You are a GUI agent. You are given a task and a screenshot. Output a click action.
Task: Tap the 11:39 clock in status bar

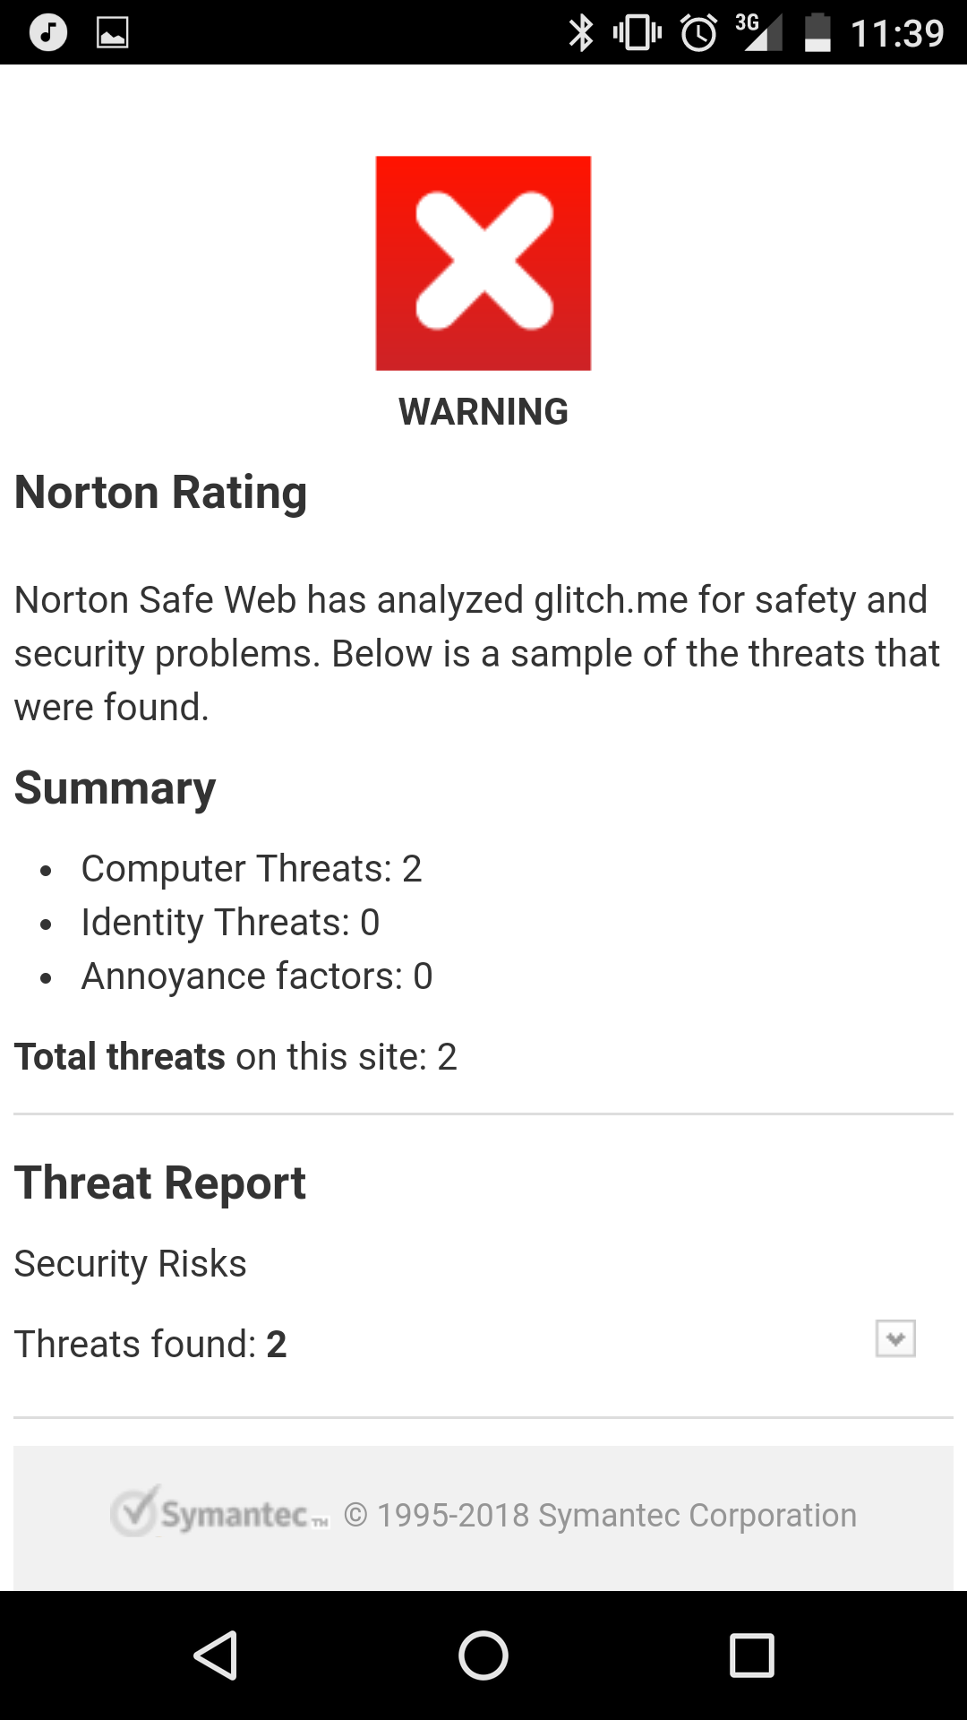pos(897,33)
